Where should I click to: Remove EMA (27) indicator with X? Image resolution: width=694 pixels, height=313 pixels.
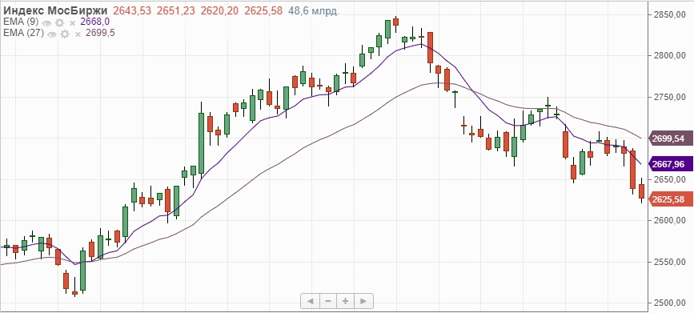click(x=78, y=34)
